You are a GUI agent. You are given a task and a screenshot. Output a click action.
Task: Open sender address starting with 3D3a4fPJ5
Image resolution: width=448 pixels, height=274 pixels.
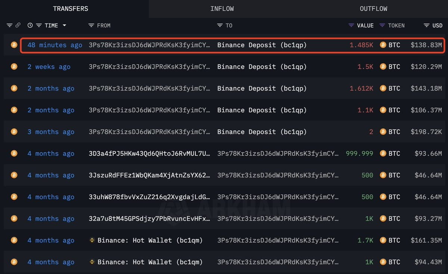[149, 154]
